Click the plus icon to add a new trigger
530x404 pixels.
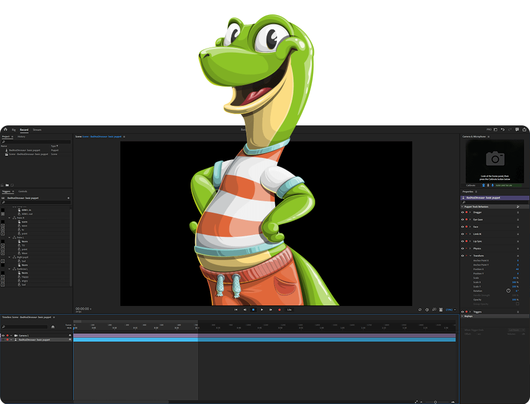(x=68, y=198)
